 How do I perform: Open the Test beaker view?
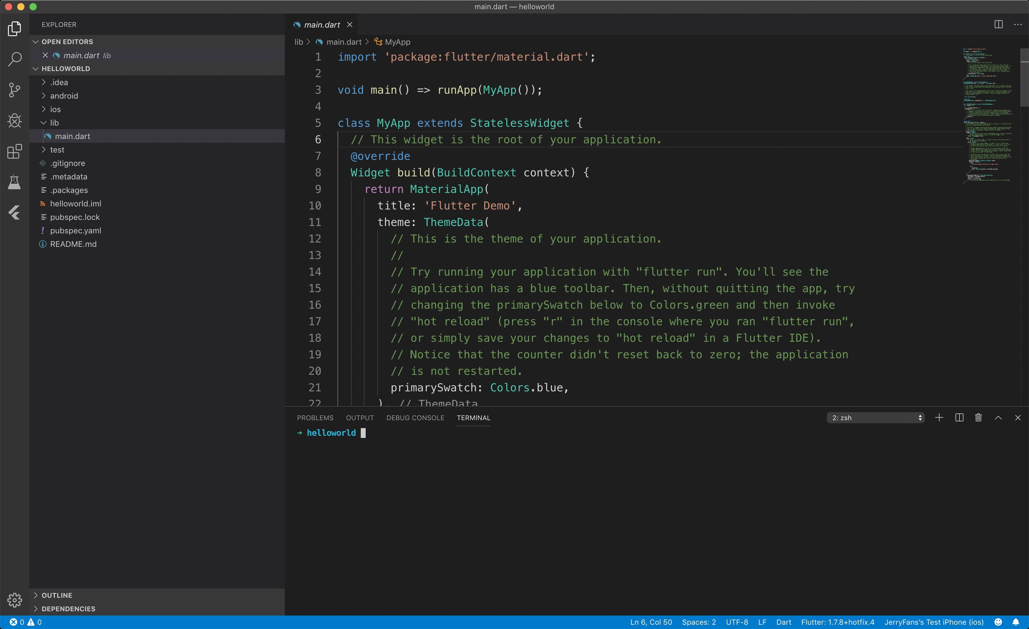tap(15, 182)
